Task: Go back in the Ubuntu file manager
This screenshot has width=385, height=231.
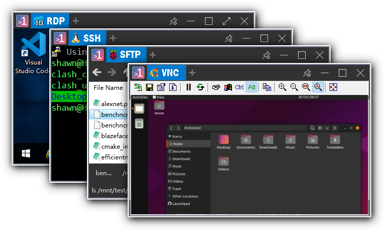Action: pyautogui.click(x=171, y=128)
